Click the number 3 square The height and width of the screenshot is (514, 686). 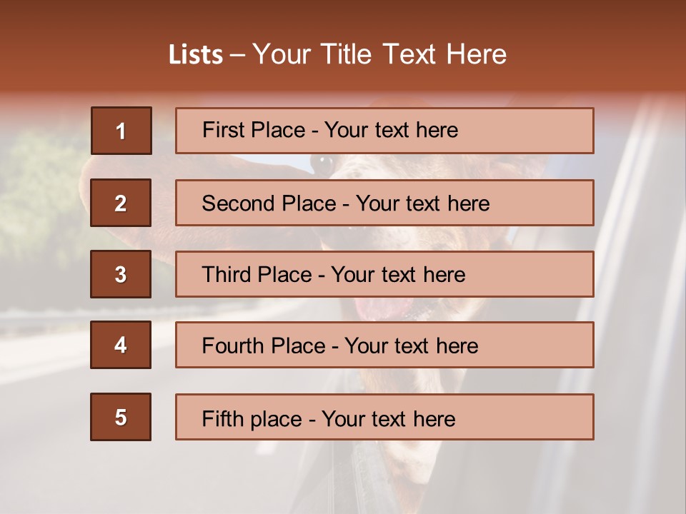click(121, 274)
